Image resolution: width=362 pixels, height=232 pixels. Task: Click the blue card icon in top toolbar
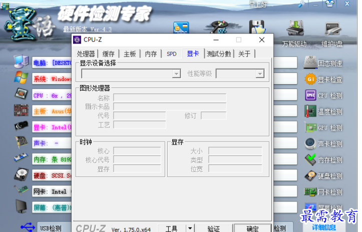[x=181, y=28]
